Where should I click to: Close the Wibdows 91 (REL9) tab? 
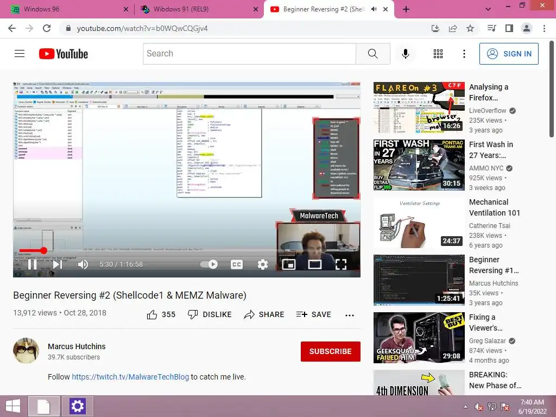click(x=256, y=9)
